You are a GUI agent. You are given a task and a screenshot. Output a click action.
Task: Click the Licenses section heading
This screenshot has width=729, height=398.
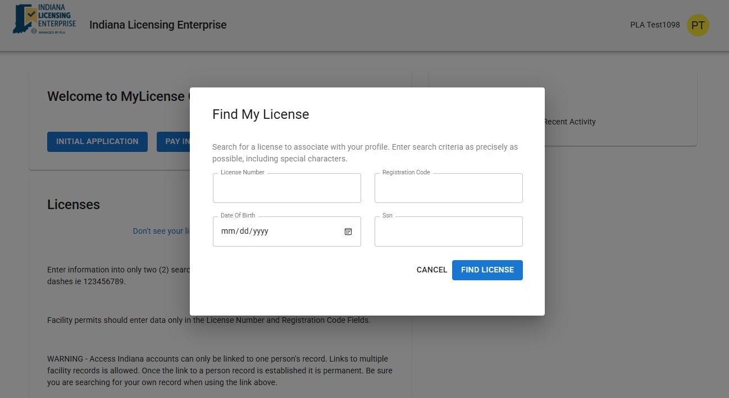point(74,205)
